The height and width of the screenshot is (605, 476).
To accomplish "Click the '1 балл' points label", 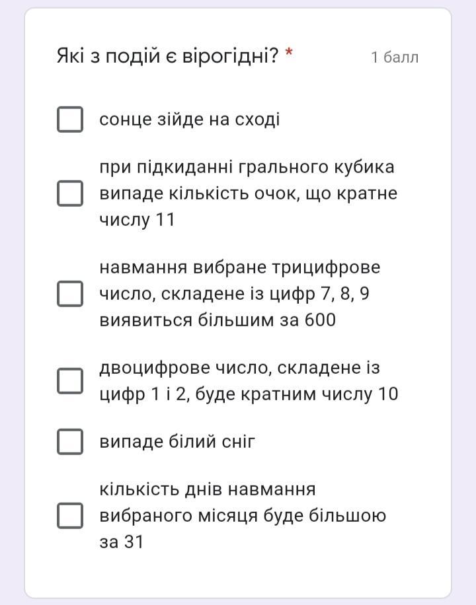I will click(394, 57).
